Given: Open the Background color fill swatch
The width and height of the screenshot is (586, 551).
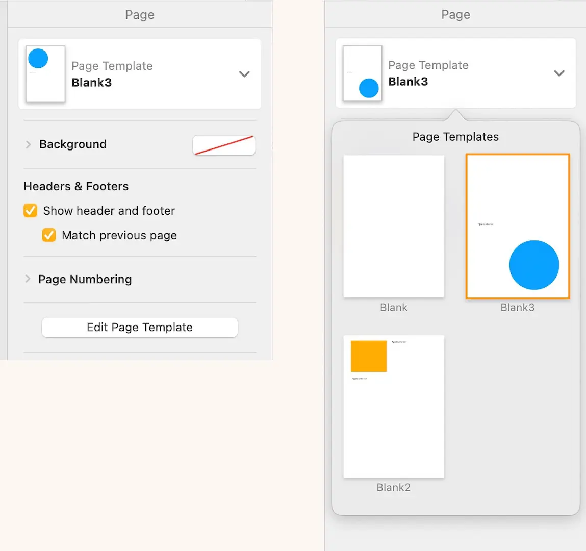Looking at the screenshot, I should (x=224, y=145).
